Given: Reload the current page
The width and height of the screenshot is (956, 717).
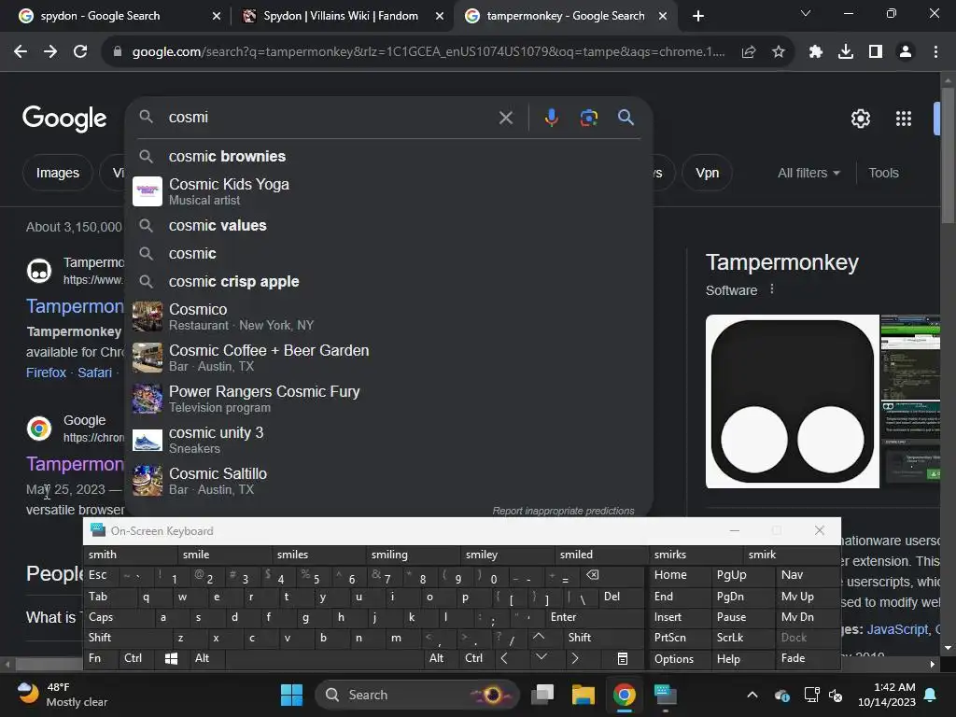Looking at the screenshot, I should tap(80, 52).
